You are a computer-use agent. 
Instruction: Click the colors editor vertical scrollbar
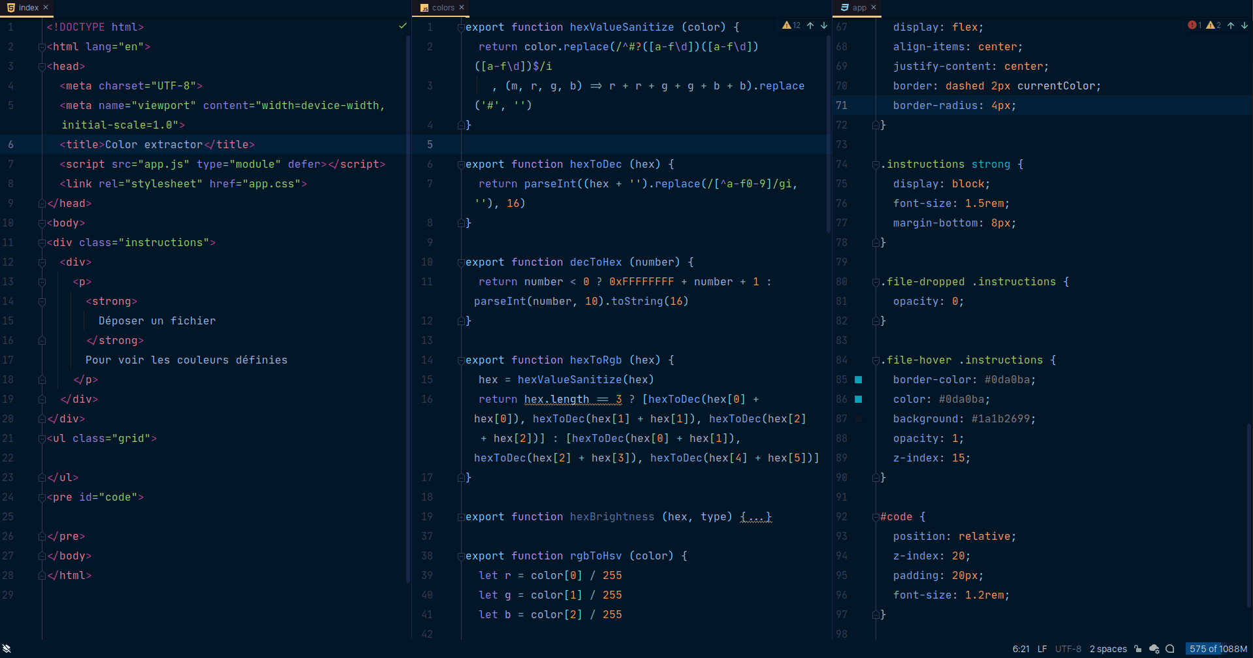[x=828, y=134]
